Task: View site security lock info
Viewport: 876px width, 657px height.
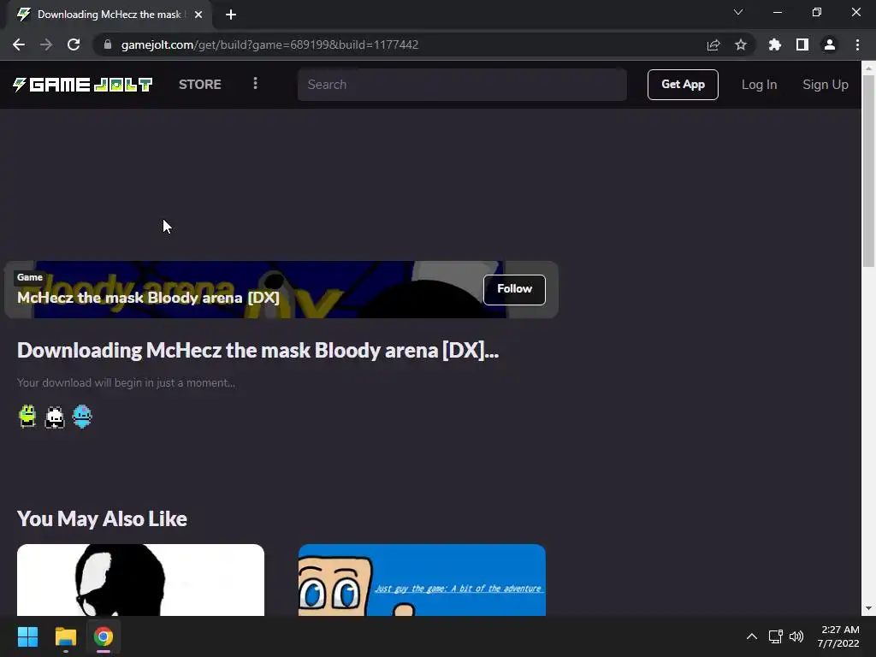Action: 108,44
